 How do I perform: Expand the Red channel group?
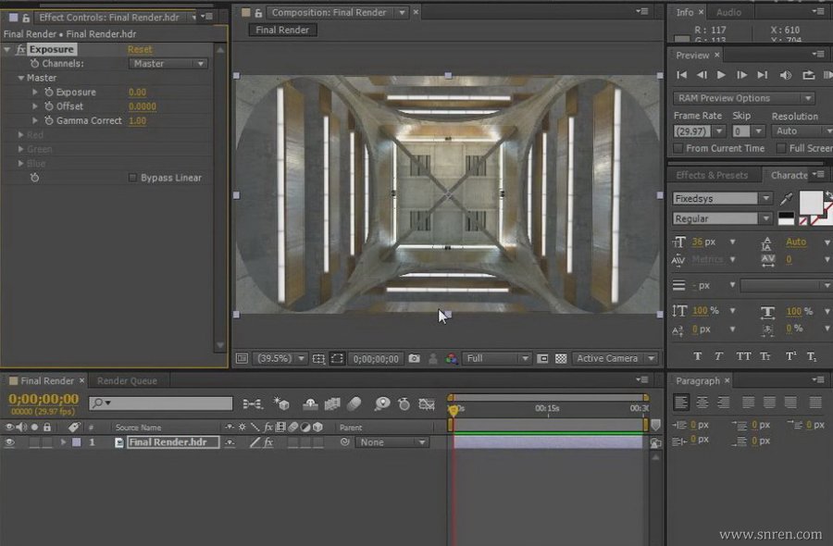(x=20, y=135)
